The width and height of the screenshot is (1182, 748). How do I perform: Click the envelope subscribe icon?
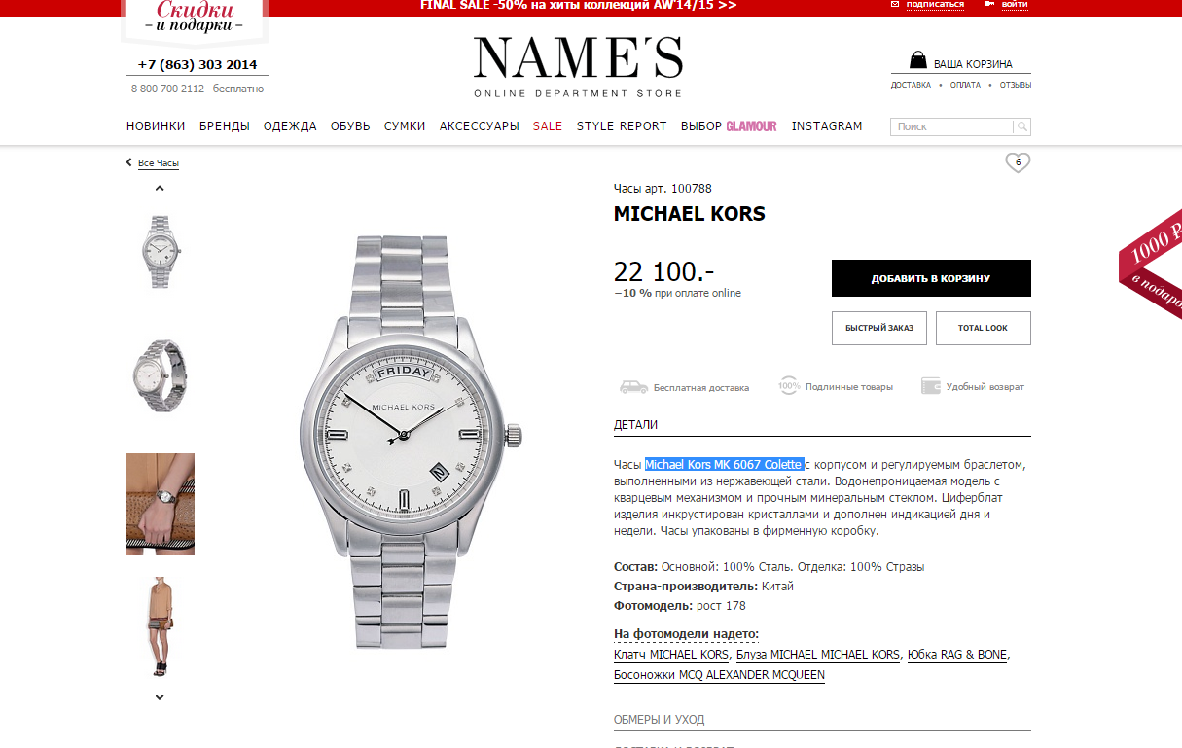click(x=896, y=4)
